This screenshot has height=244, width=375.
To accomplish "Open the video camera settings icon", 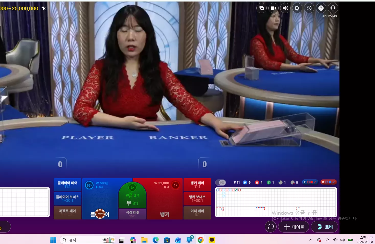I will click(273, 8).
